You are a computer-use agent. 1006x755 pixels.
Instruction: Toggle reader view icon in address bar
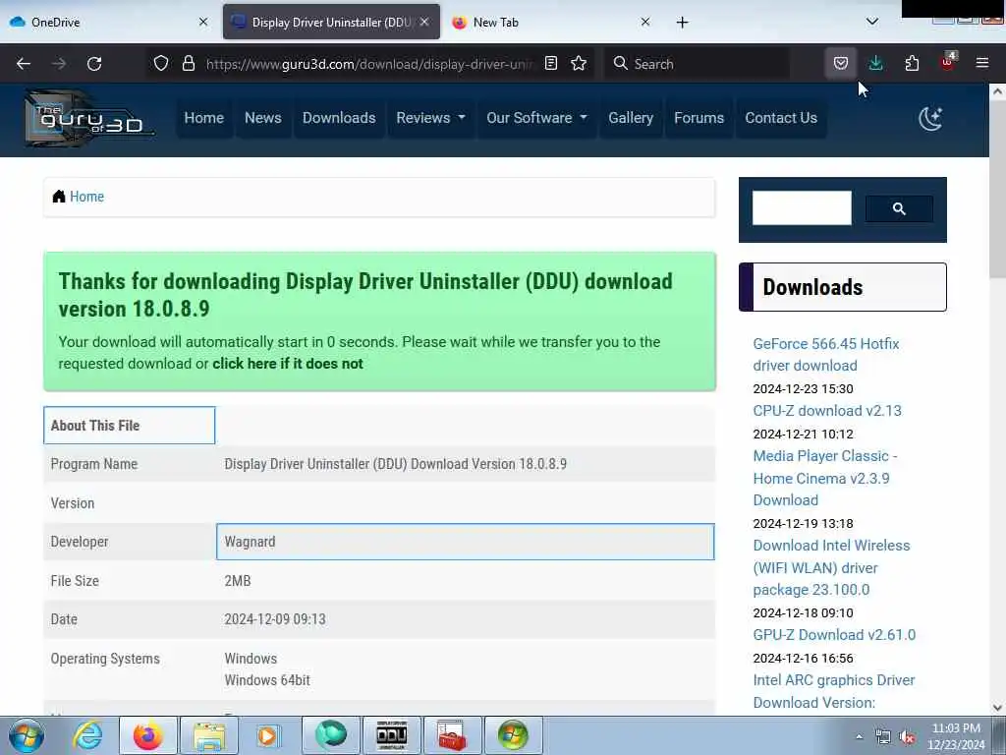(550, 63)
